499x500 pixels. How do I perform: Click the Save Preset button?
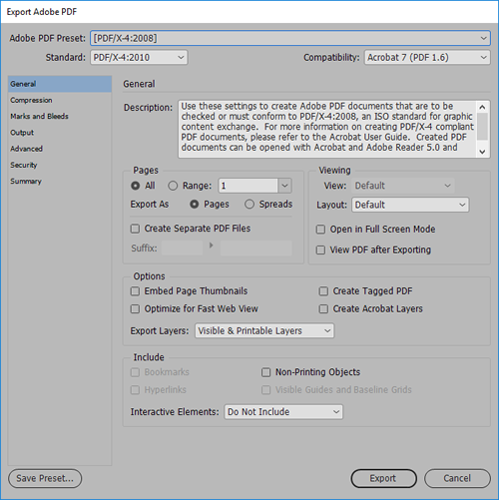tap(45, 479)
